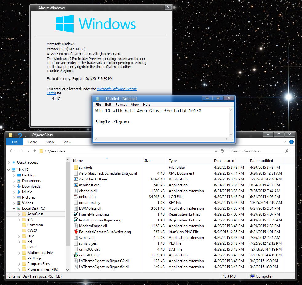Click the unins000.exe uninstaller icon
This screenshot has height=285, width=302.
click(76, 255)
